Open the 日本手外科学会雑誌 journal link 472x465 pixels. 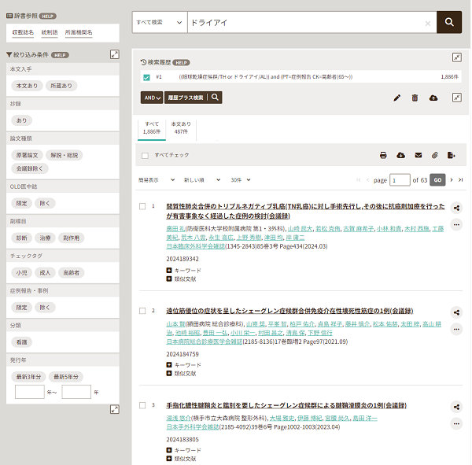point(193,427)
